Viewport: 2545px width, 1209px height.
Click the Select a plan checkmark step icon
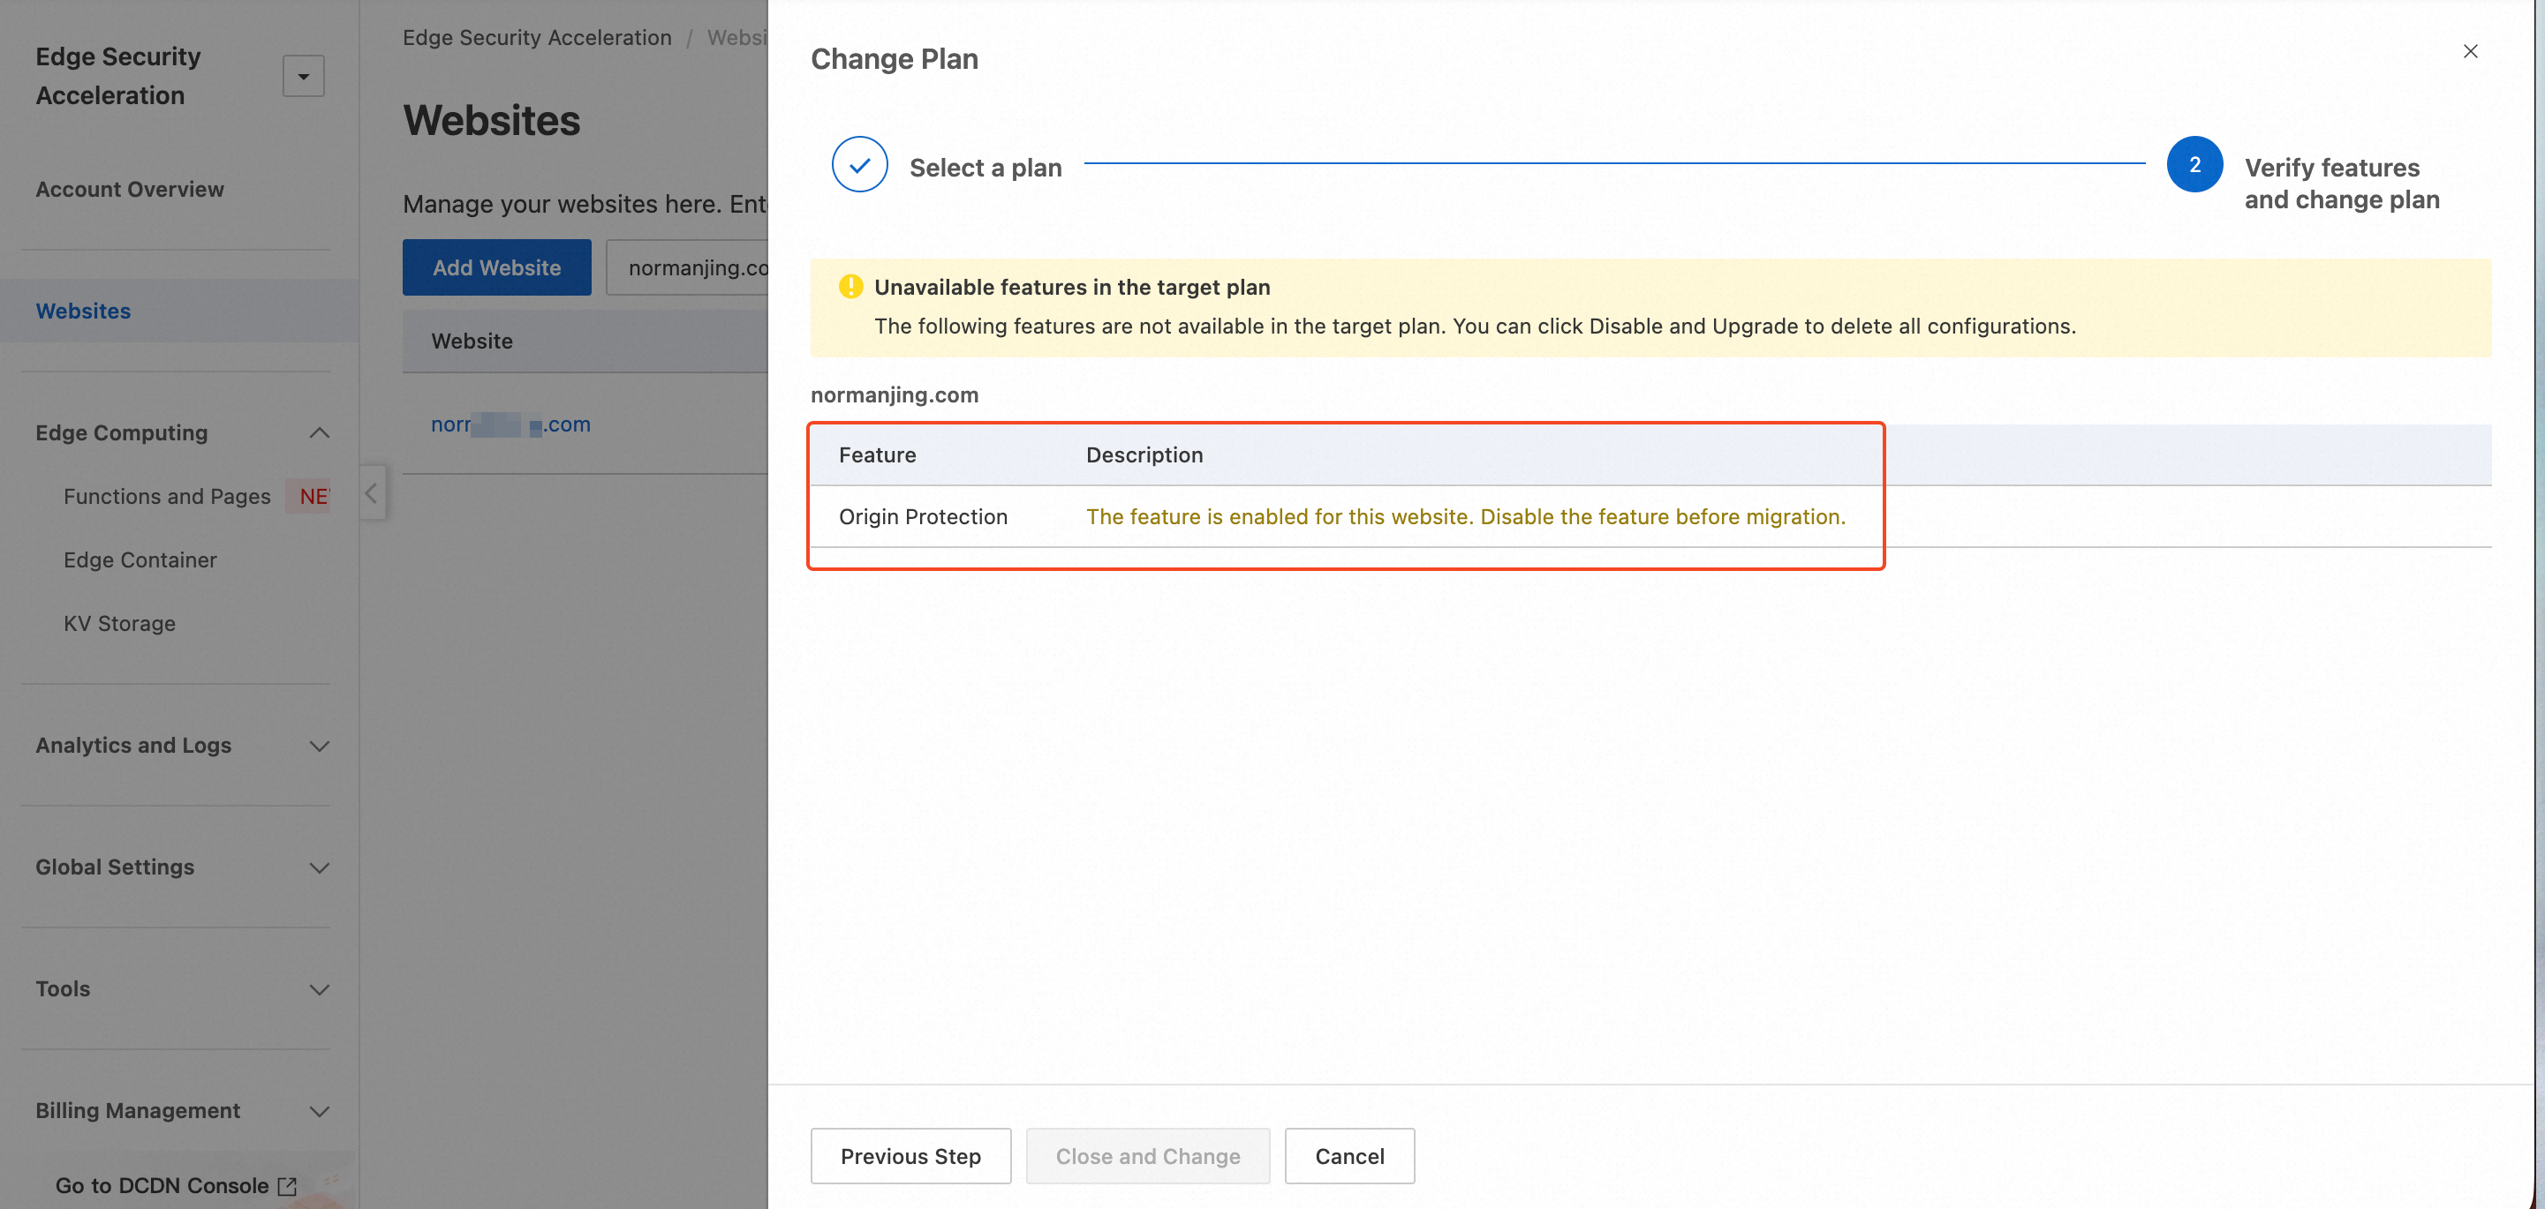858,165
